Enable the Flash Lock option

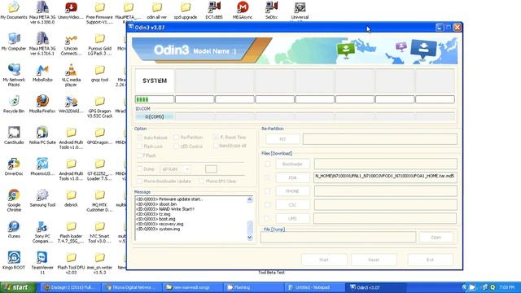[x=139, y=146]
